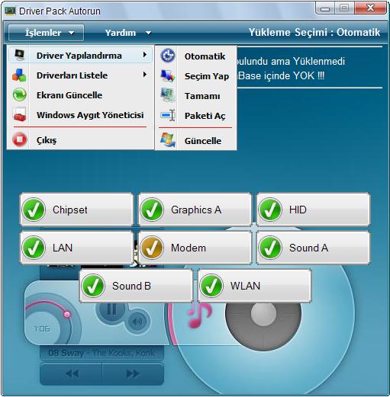The height and width of the screenshot is (397, 390).
Task: Open the Yardım menu
Action: click(127, 33)
